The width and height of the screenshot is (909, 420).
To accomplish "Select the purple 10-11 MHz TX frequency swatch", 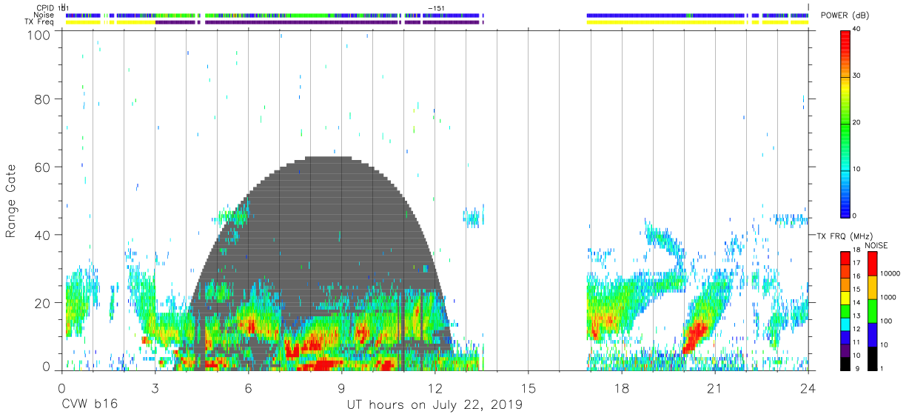I will 845,350.
